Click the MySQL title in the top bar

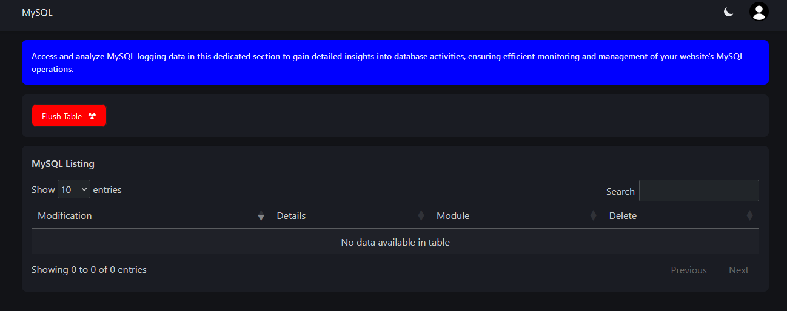click(37, 13)
